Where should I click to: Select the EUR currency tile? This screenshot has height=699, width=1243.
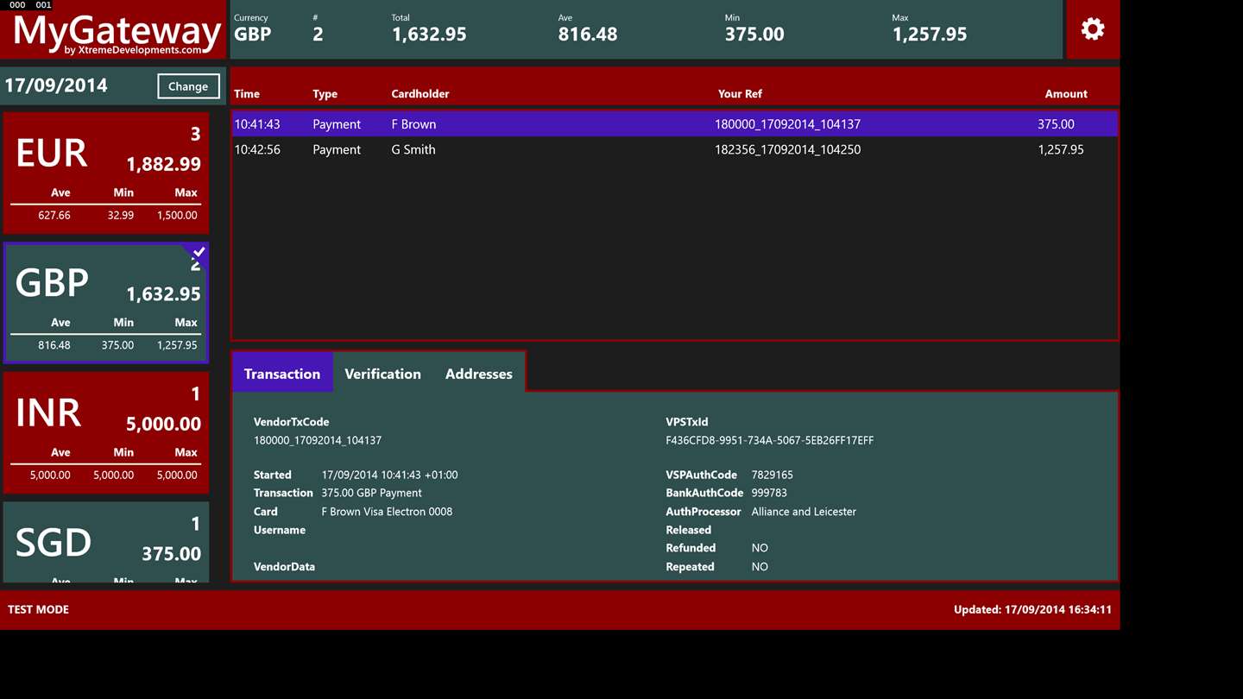coord(106,173)
